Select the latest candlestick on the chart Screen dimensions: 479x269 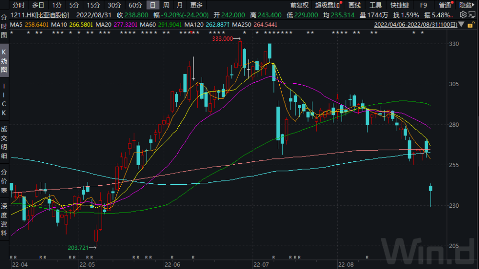430,188
